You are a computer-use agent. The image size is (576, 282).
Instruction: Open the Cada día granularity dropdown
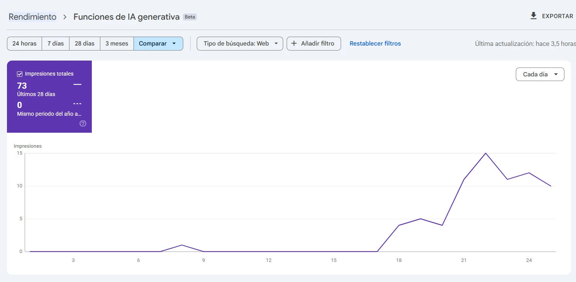click(x=540, y=74)
